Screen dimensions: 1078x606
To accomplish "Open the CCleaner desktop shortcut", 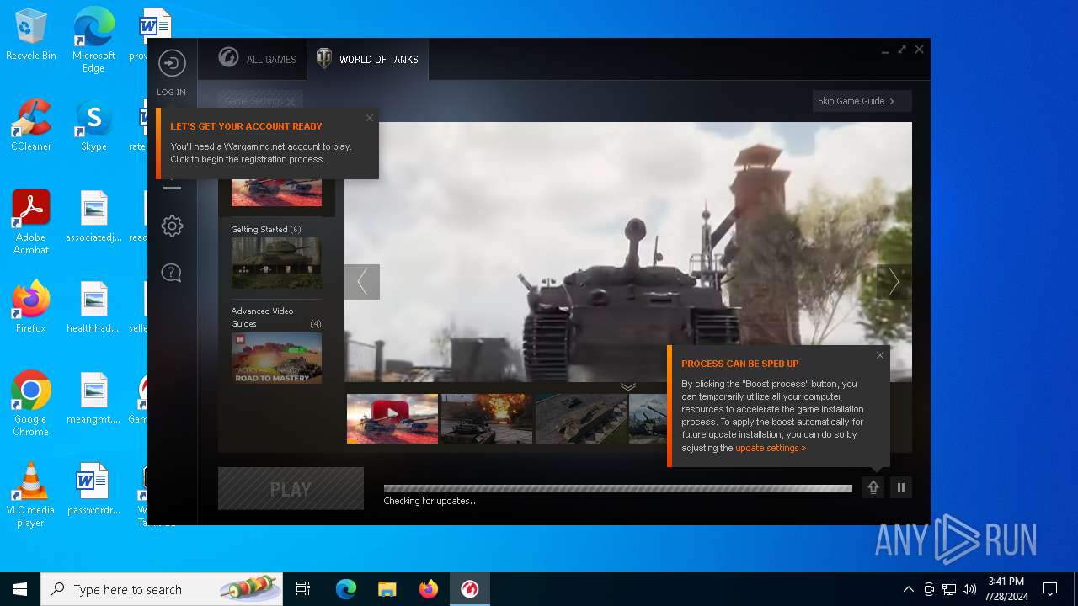I will 31,125.
